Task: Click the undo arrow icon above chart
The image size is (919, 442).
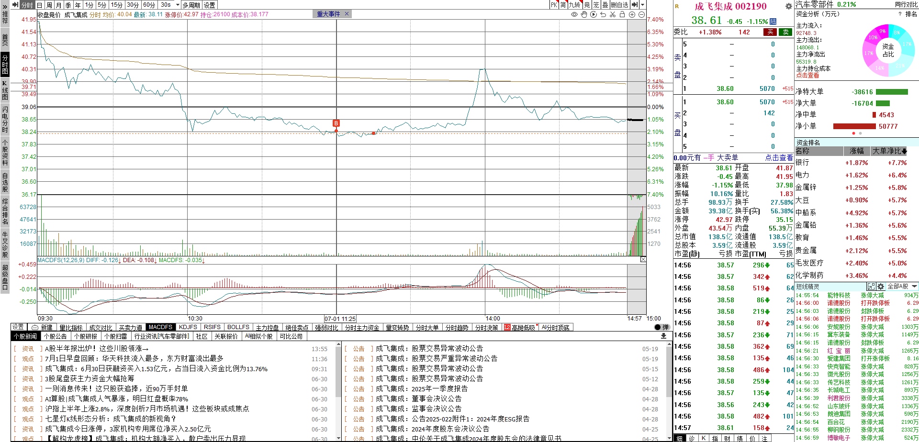Action: click(x=603, y=15)
